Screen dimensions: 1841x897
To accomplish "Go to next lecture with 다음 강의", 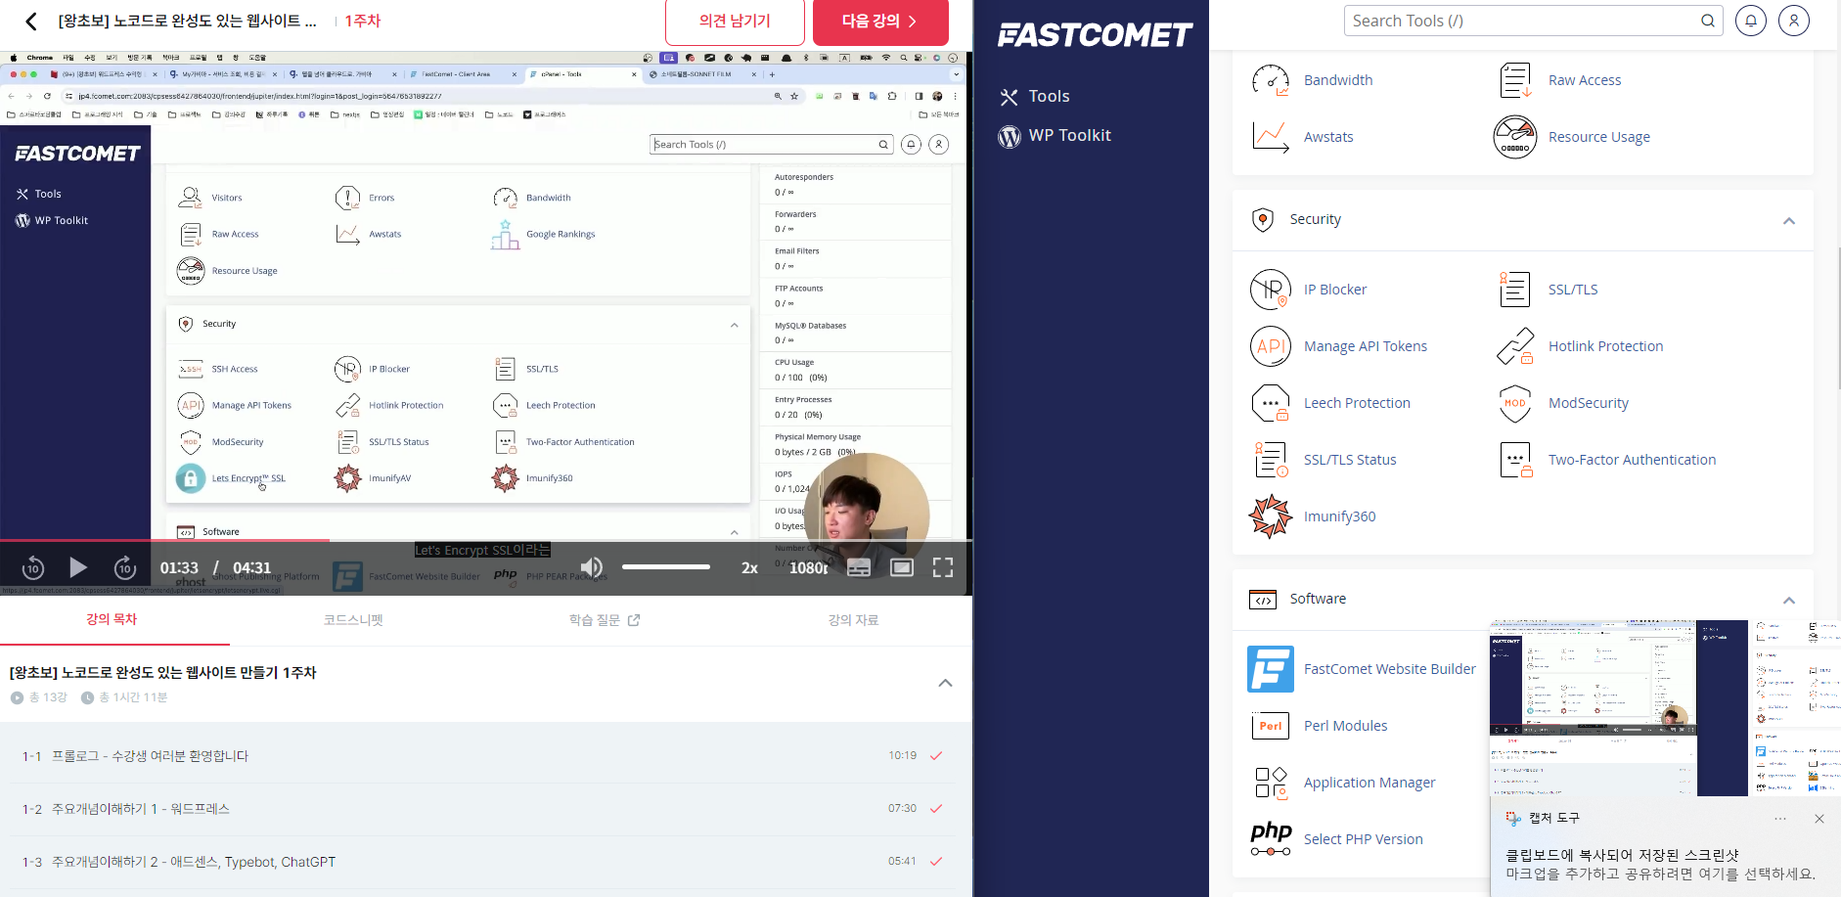I will coord(880,22).
